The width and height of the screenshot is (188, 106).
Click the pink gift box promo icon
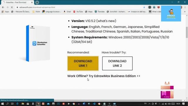coord(167,90)
